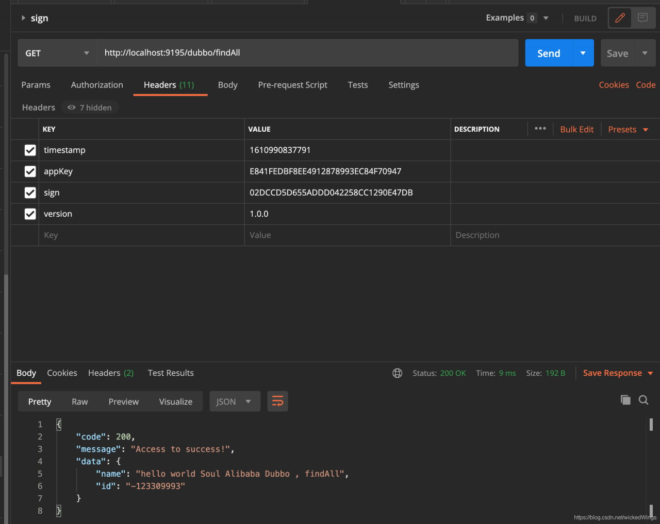Click the BUILD mode button
This screenshot has width=660, height=524.
[585, 19]
